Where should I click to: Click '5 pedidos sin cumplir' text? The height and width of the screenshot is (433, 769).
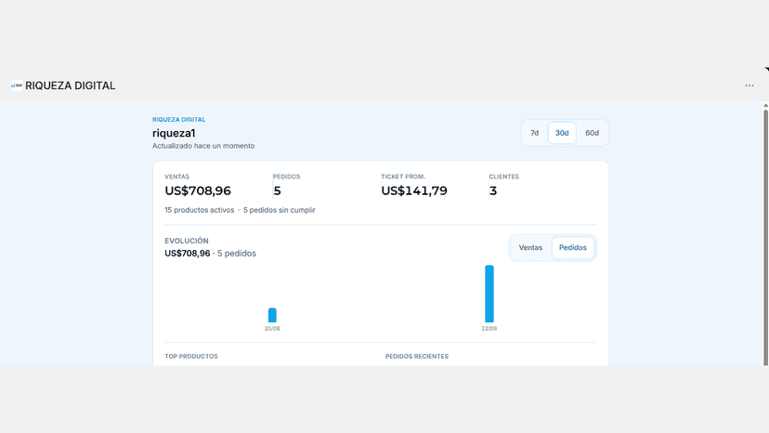pyautogui.click(x=279, y=210)
